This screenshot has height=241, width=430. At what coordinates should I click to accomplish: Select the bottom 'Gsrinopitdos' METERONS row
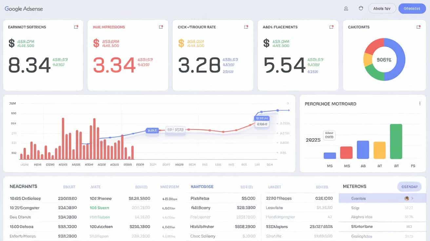coord(382,236)
